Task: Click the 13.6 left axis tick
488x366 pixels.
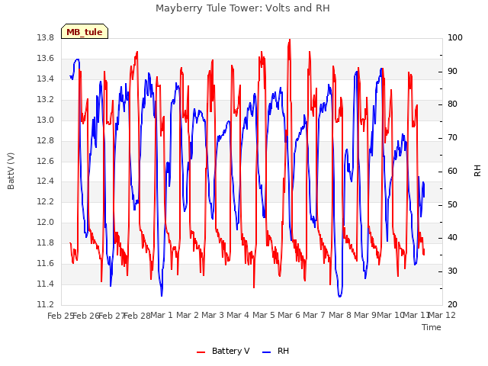Action: (x=46, y=58)
